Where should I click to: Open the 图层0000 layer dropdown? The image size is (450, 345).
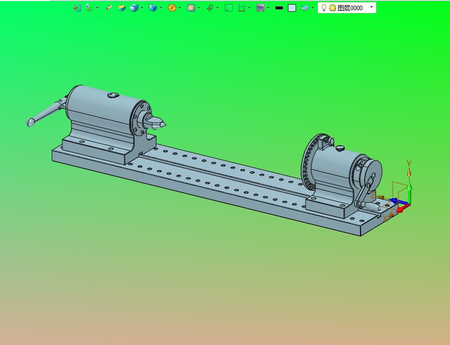coord(371,7)
